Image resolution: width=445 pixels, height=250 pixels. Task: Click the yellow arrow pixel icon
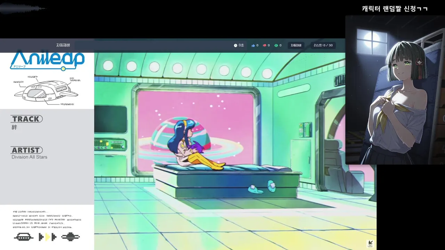[x=48, y=237]
